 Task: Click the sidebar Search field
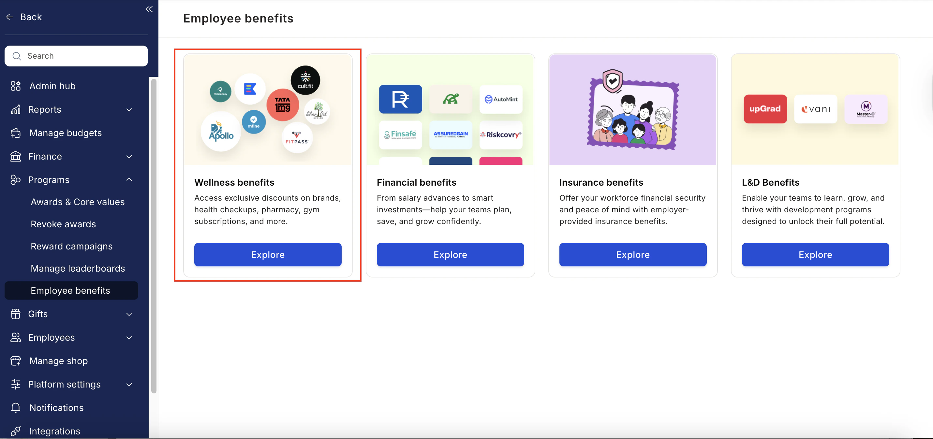76,56
